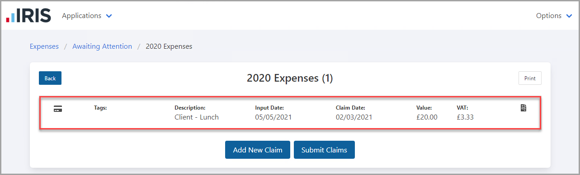
Task: Select the Client - Lunch description
Action: point(197,117)
